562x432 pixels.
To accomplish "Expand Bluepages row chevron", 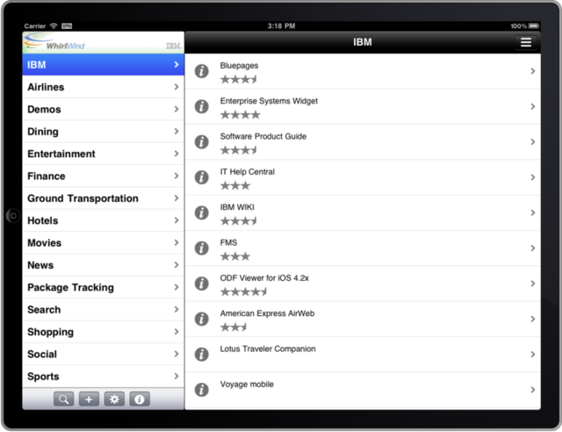I will pos(533,71).
